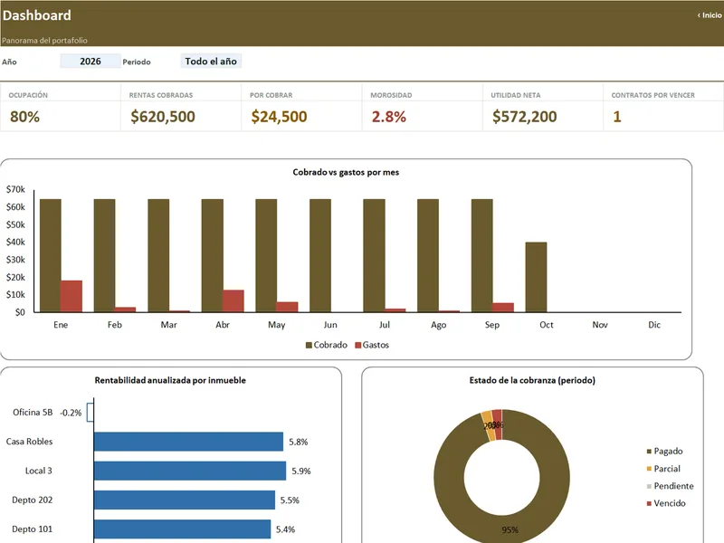Select Morosidad value 2.8%

pos(389,117)
